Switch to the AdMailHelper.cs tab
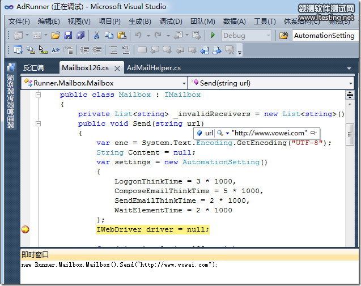This screenshot has height=286, width=361. (x=154, y=68)
